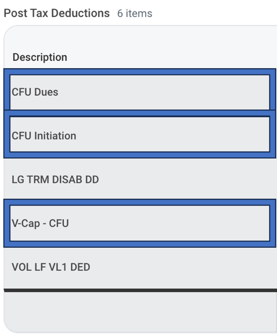277x334 pixels.
Task: Select the CFU Dues row
Action: (x=140, y=92)
